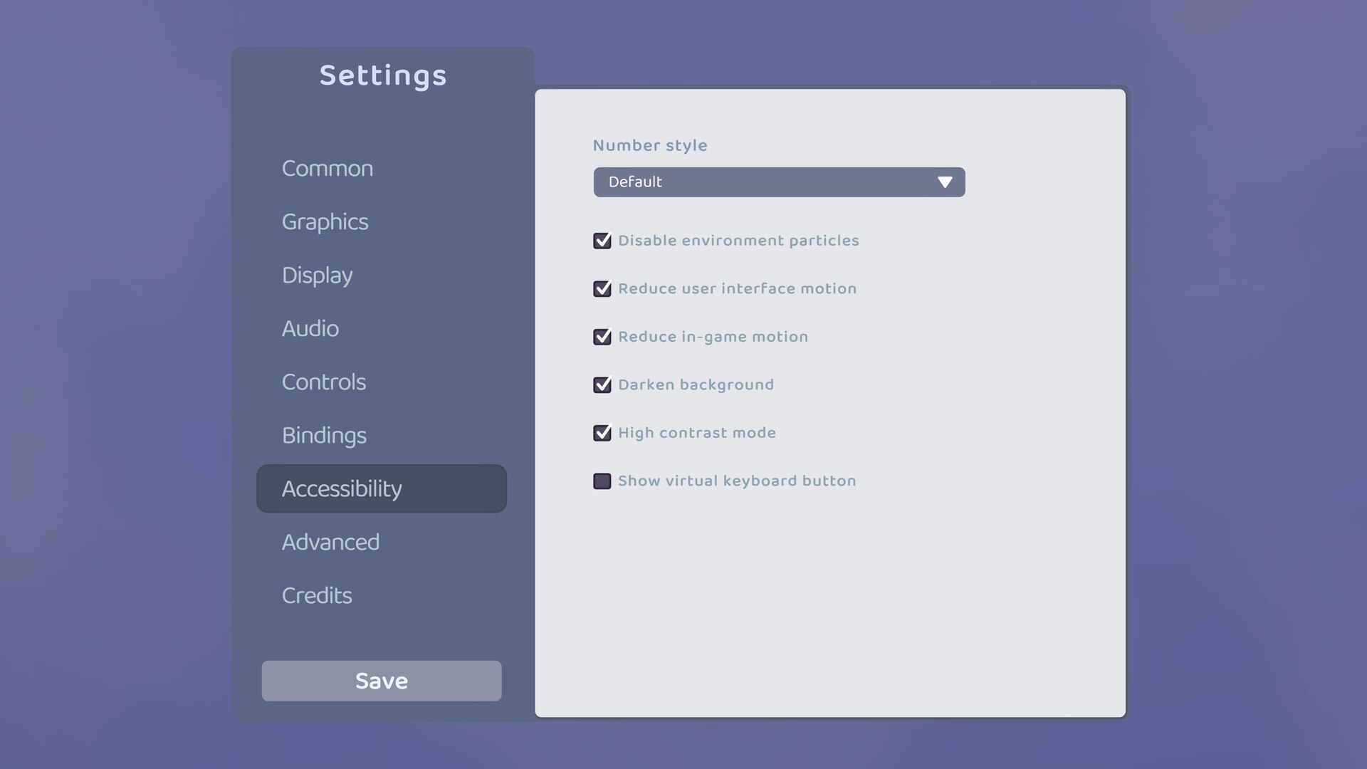Image resolution: width=1367 pixels, height=769 pixels.
Task: Turn off High contrast mode
Action: 602,433
